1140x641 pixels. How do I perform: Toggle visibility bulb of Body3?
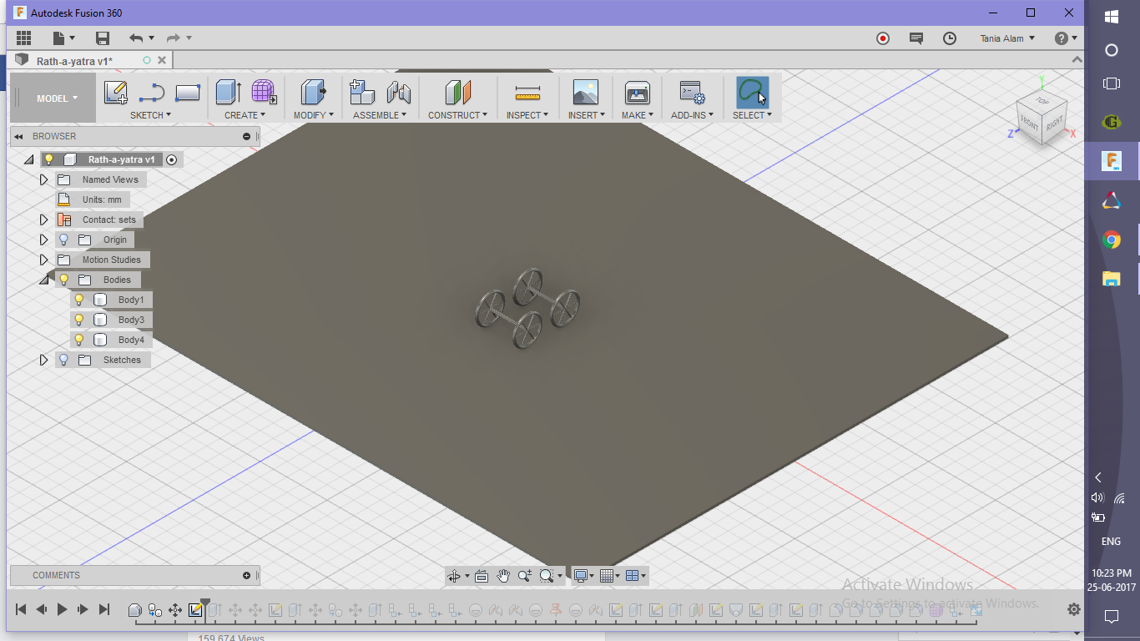[x=79, y=320]
